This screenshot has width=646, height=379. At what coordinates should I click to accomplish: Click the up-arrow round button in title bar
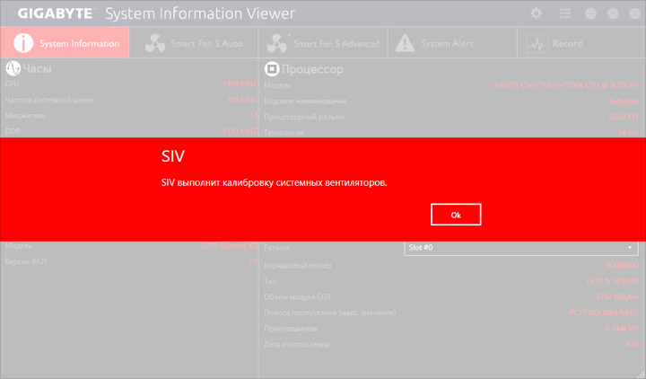[613, 13]
